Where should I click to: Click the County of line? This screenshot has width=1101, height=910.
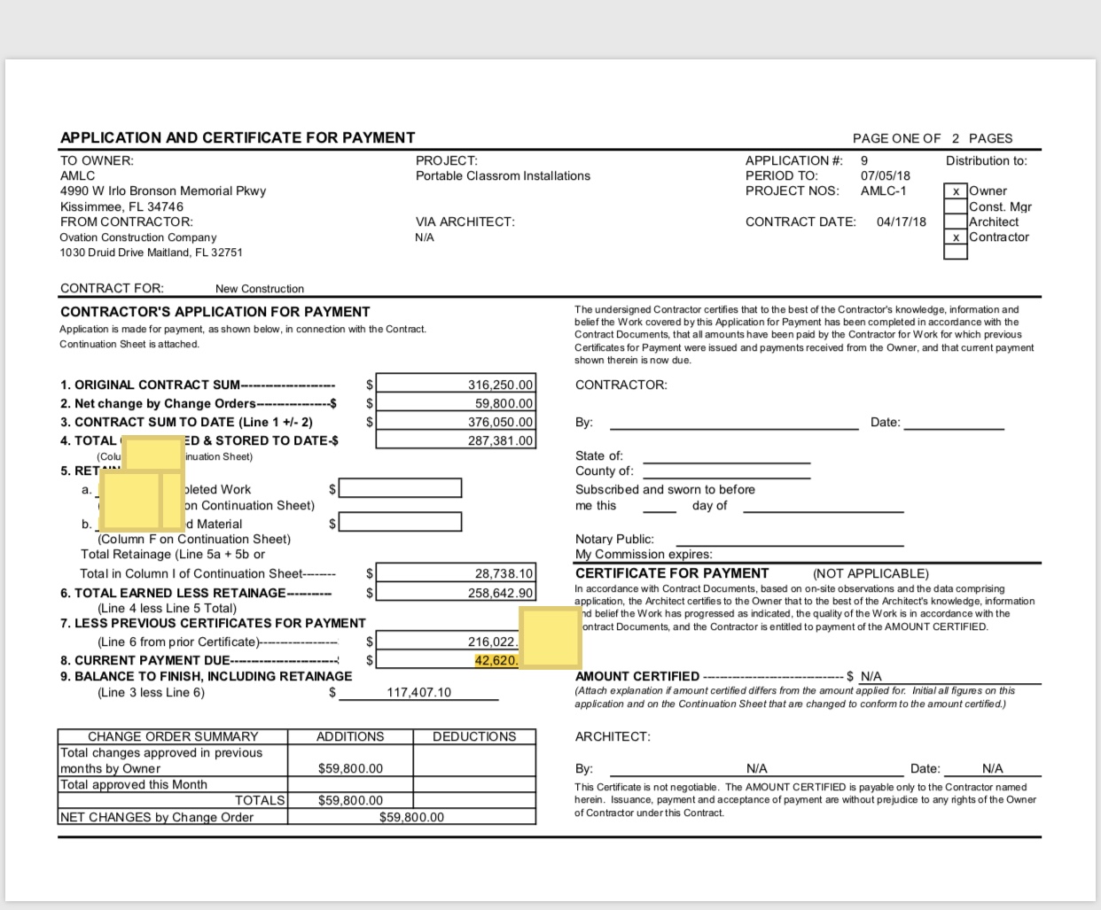click(x=726, y=471)
